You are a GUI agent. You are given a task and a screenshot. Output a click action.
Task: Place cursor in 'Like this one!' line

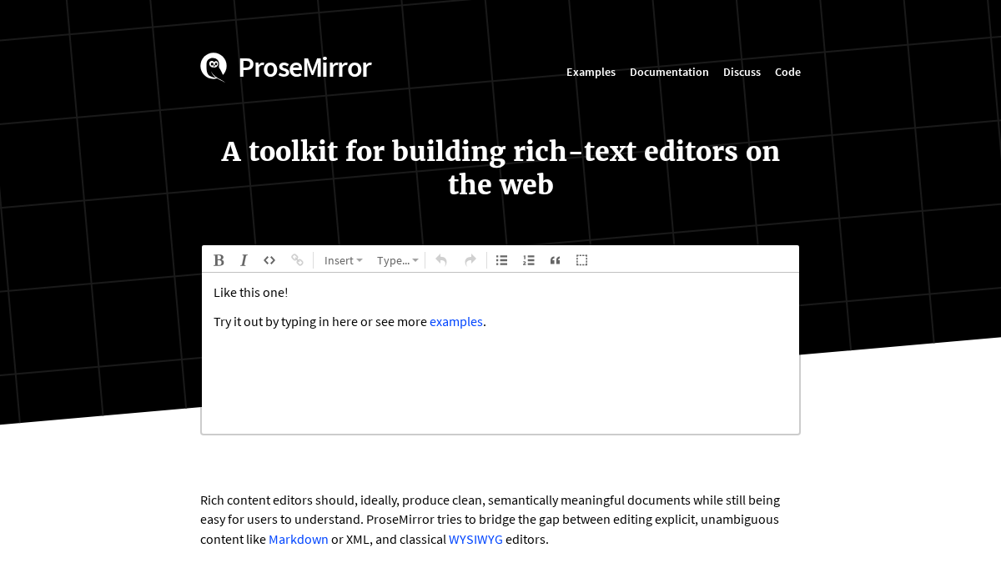(250, 293)
